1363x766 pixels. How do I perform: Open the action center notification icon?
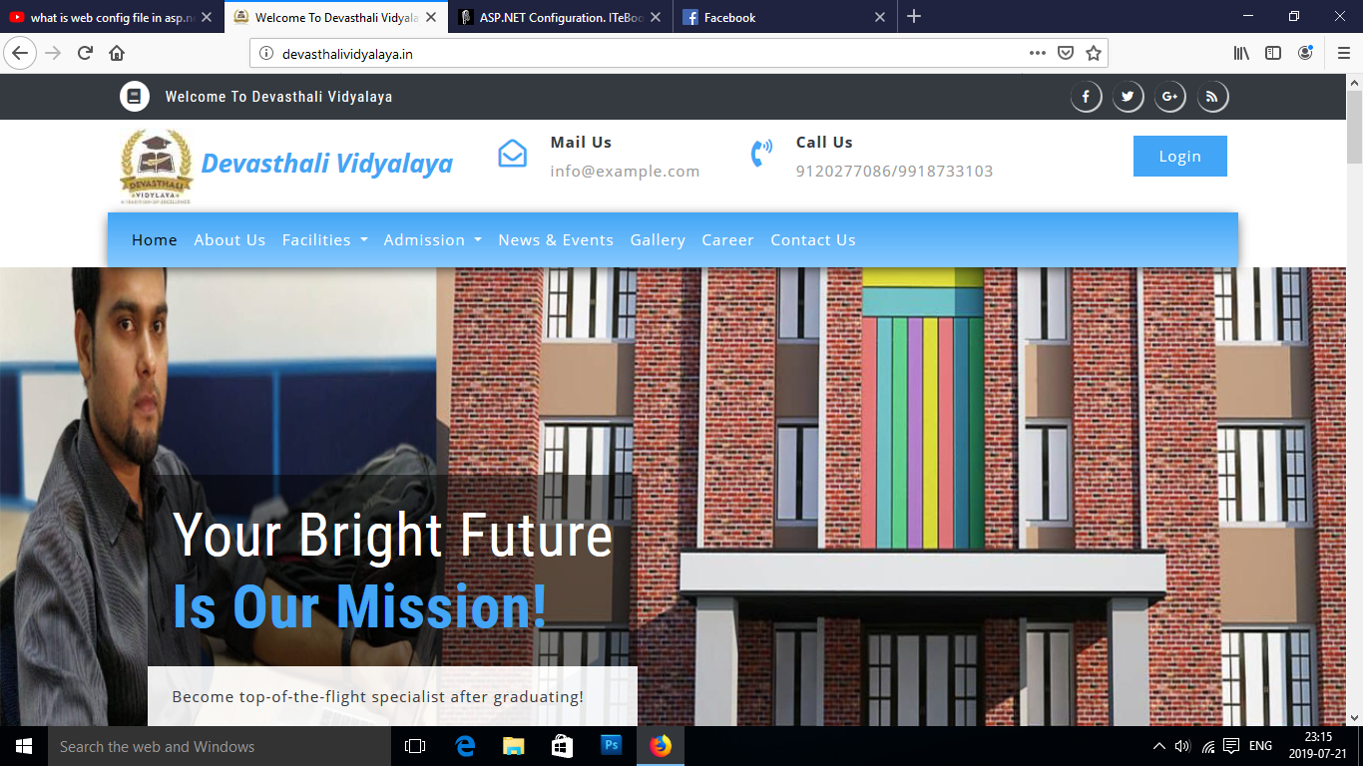[1231, 746]
